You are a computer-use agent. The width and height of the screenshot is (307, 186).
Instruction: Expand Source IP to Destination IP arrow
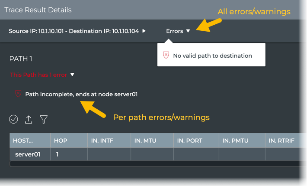[144, 31]
